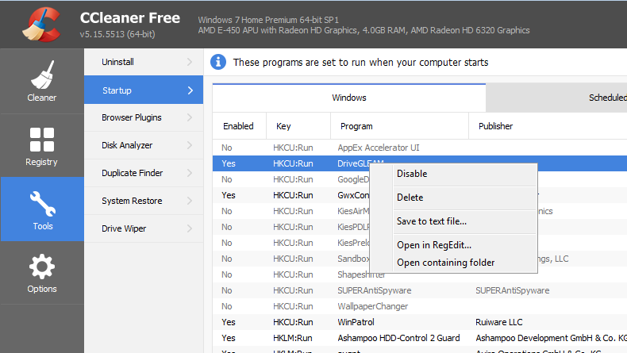
Task: Click the chevron next to Disk Analyzer
Action: [x=190, y=145]
